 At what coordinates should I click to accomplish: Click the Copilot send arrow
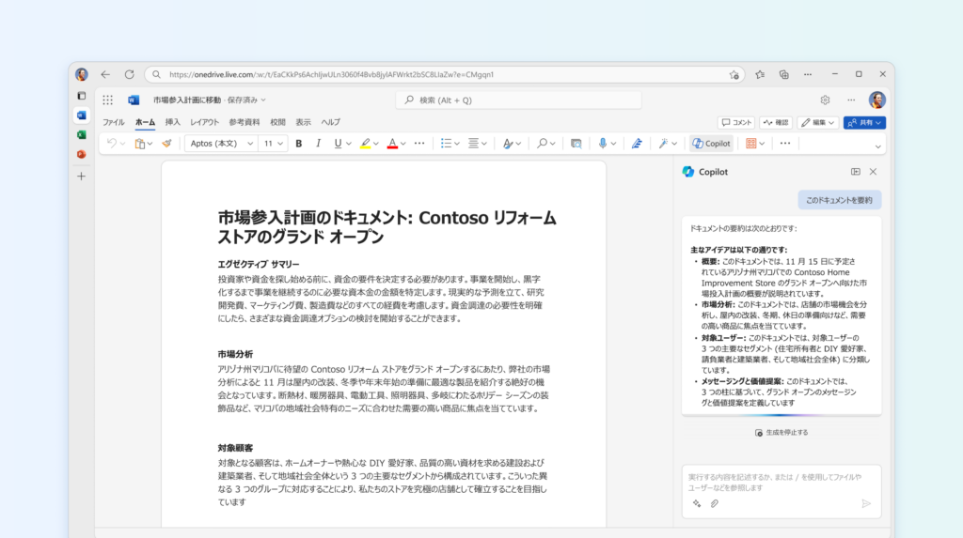(x=866, y=503)
